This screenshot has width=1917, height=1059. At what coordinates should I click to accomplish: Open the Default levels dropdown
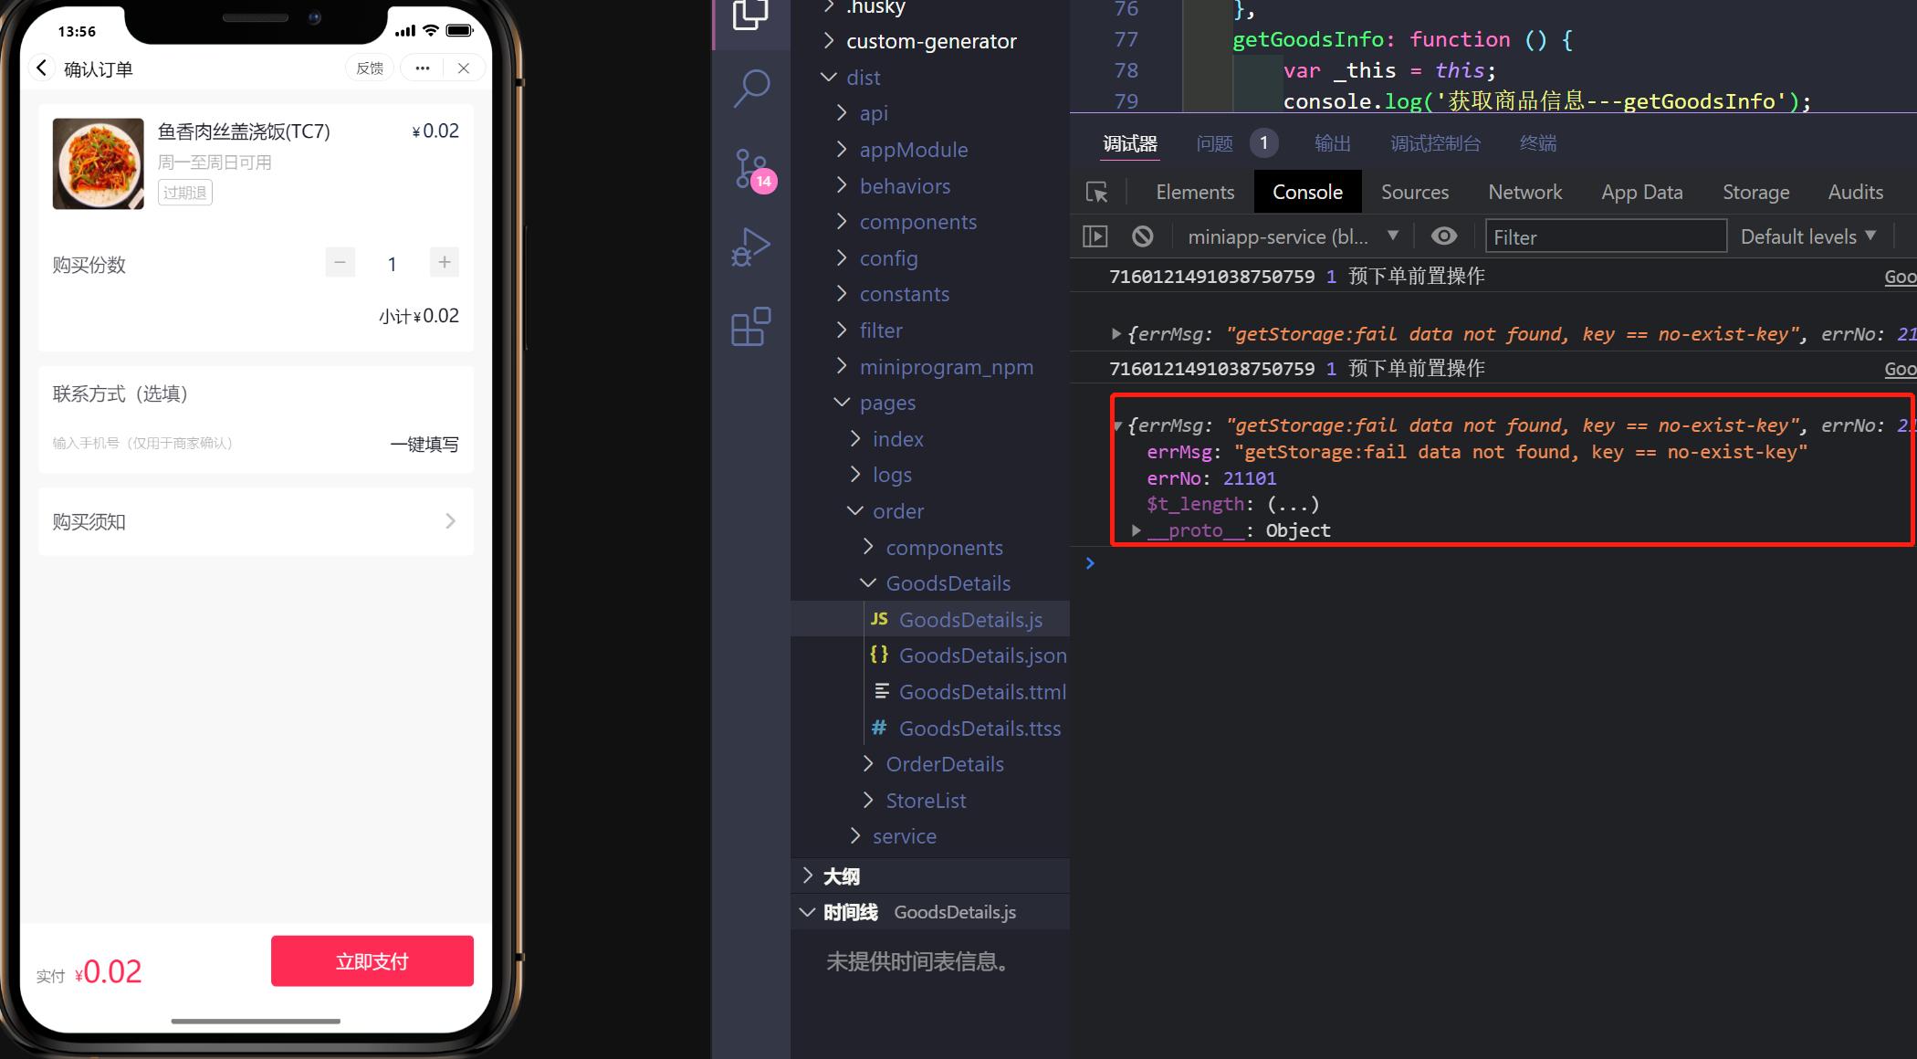(x=1807, y=236)
